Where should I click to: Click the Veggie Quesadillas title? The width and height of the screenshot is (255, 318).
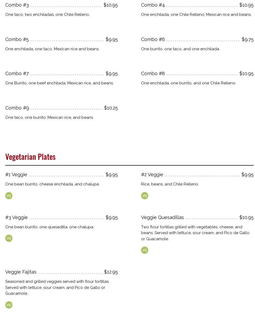[162, 217]
